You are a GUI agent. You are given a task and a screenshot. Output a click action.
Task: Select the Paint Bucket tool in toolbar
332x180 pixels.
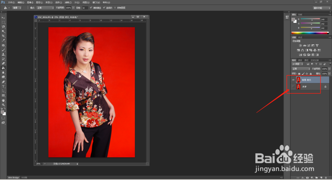point(3,68)
